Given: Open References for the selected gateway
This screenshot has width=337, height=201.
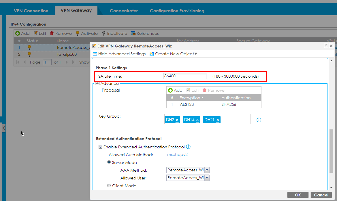Looking at the screenshot, I should click(x=145, y=33).
